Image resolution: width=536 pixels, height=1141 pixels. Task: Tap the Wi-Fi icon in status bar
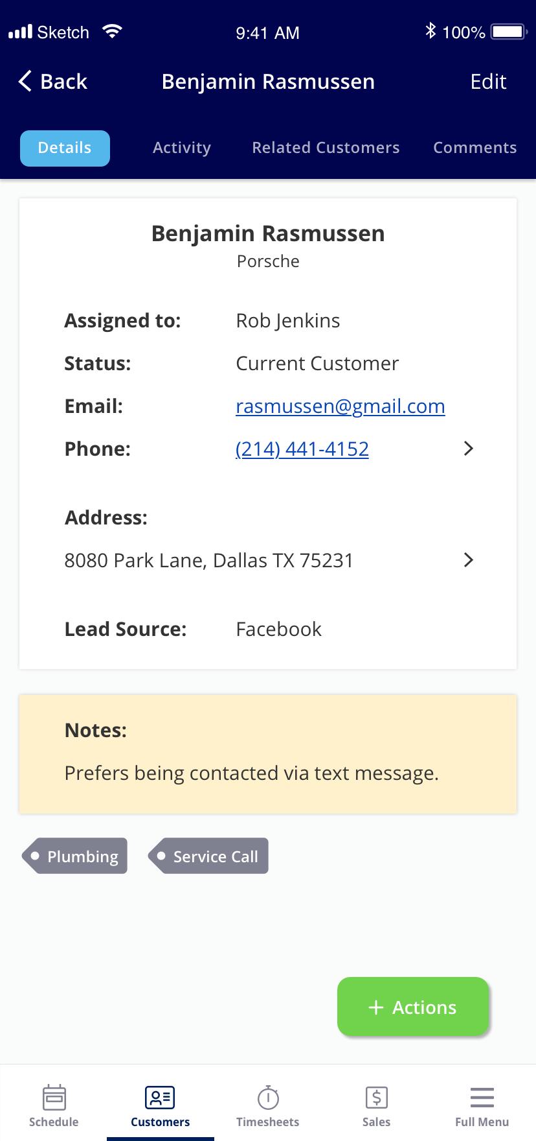point(112,31)
